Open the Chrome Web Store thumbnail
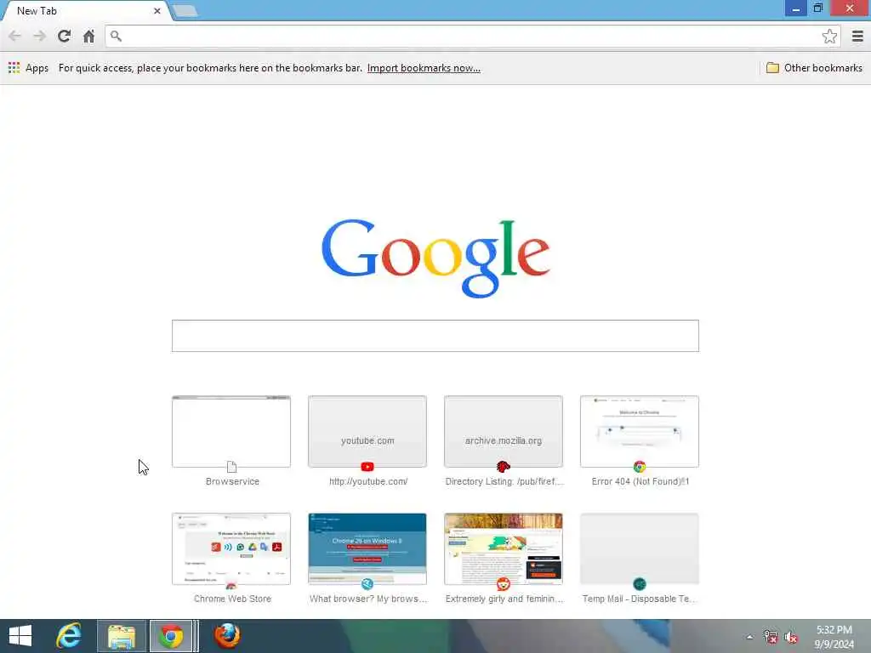Image resolution: width=871 pixels, height=653 pixels. [231, 548]
